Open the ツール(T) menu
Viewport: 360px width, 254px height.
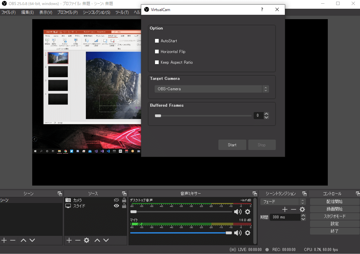122,12
